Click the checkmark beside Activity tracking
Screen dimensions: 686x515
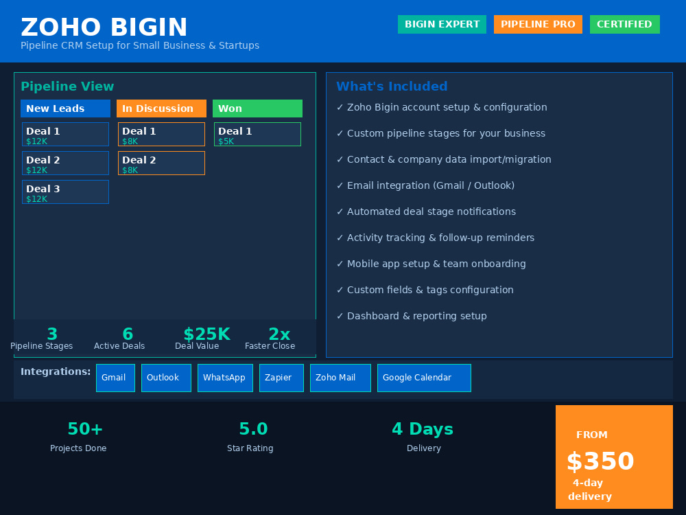point(340,238)
